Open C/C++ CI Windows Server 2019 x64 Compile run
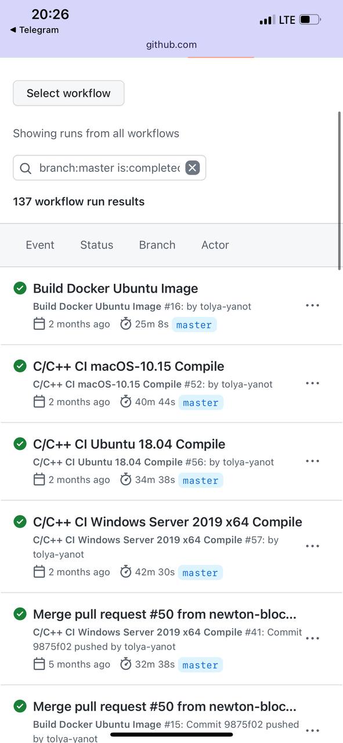The image size is (343, 743). 167,522
